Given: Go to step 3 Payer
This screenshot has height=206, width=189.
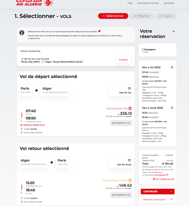Looking at the screenshot, I should 166,16.
